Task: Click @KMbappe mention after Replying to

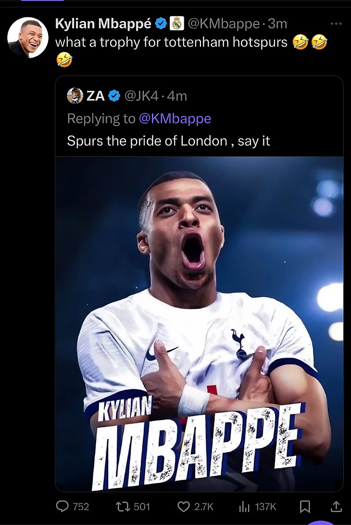Action: pos(175,118)
